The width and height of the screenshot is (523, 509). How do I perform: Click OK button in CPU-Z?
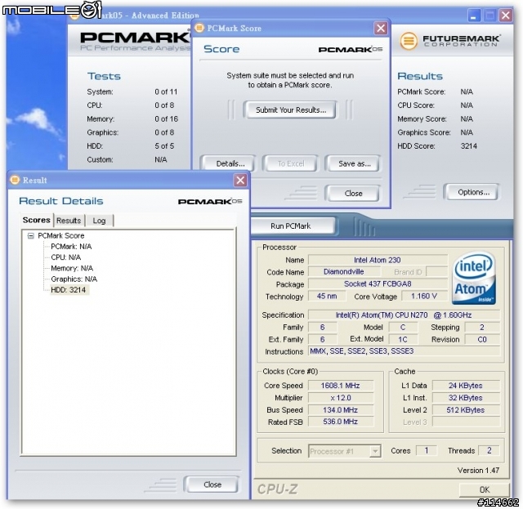(485, 489)
